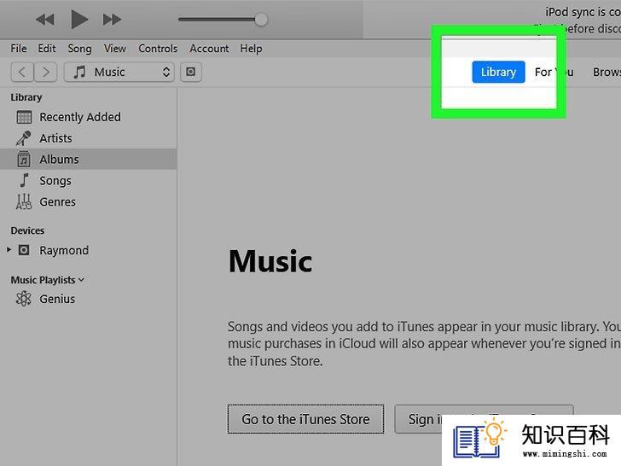Viewport: 621px width, 466px height.
Task: Click the Artists microphone icon
Action: (24, 138)
